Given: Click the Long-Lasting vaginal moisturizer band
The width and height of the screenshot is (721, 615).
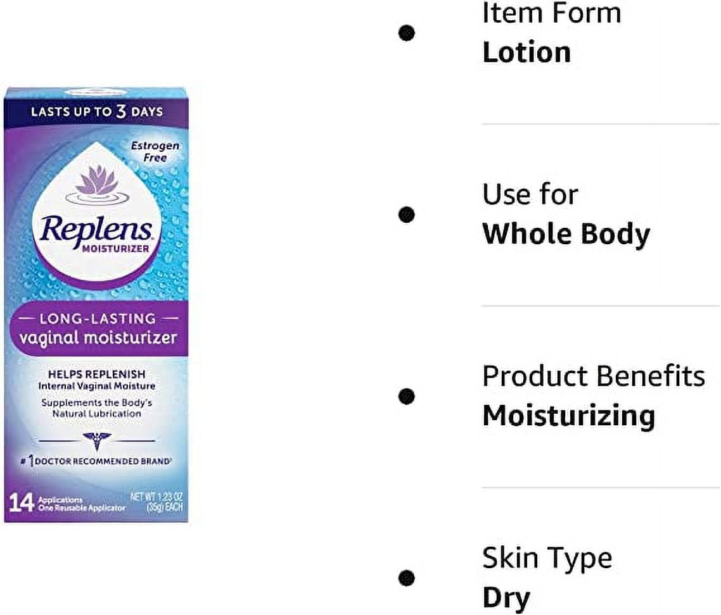Looking at the screenshot, I should pyautogui.click(x=98, y=329).
